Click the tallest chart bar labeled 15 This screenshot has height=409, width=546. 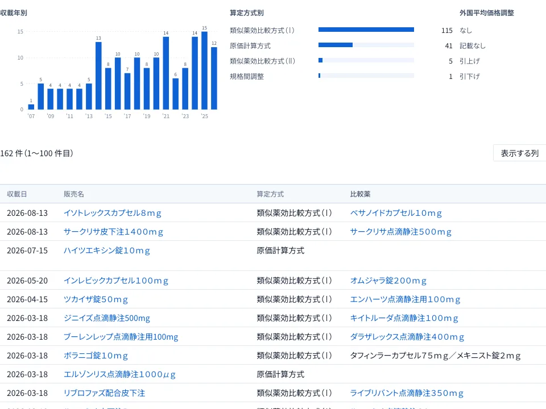204,70
